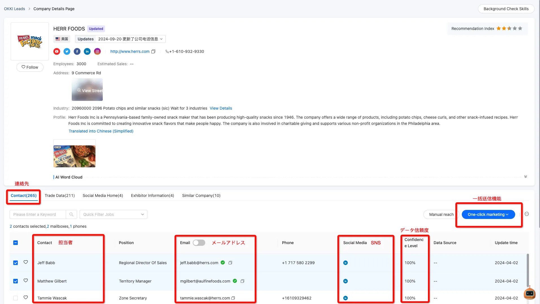Open the company Facebook page icon
540x304 pixels.
[77, 51]
